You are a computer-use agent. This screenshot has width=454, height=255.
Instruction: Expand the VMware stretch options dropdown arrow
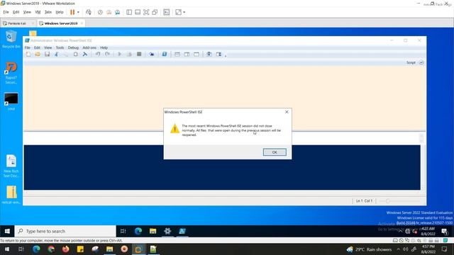184,12
